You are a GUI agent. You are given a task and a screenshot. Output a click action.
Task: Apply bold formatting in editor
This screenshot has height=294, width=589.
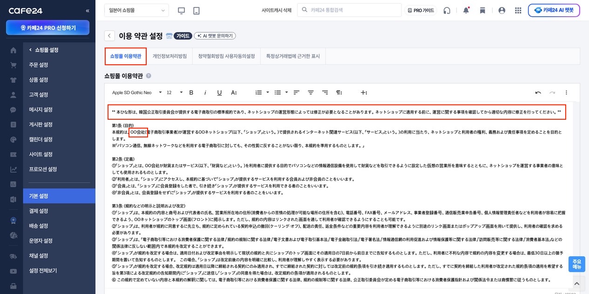[191, 93]
